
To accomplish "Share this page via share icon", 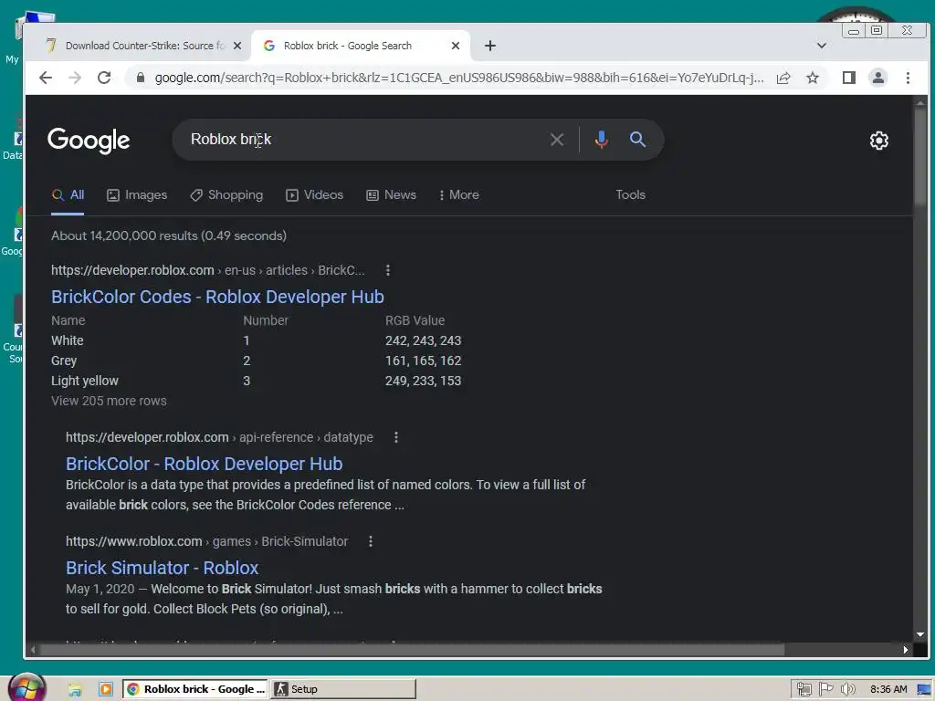I will [x=783, y=78].
